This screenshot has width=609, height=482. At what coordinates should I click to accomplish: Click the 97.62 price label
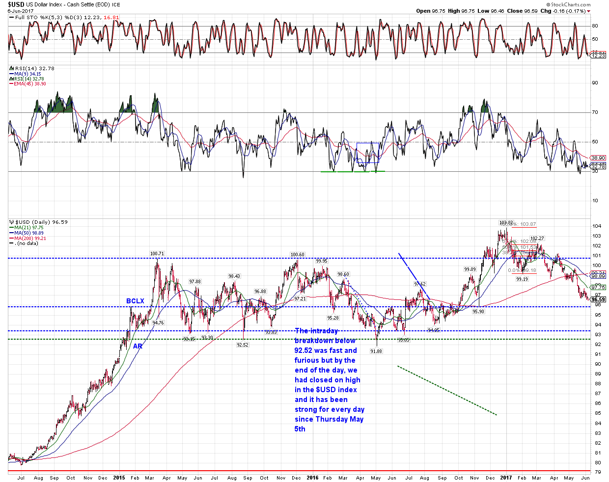pyautogui.click(x=420, y=284)
